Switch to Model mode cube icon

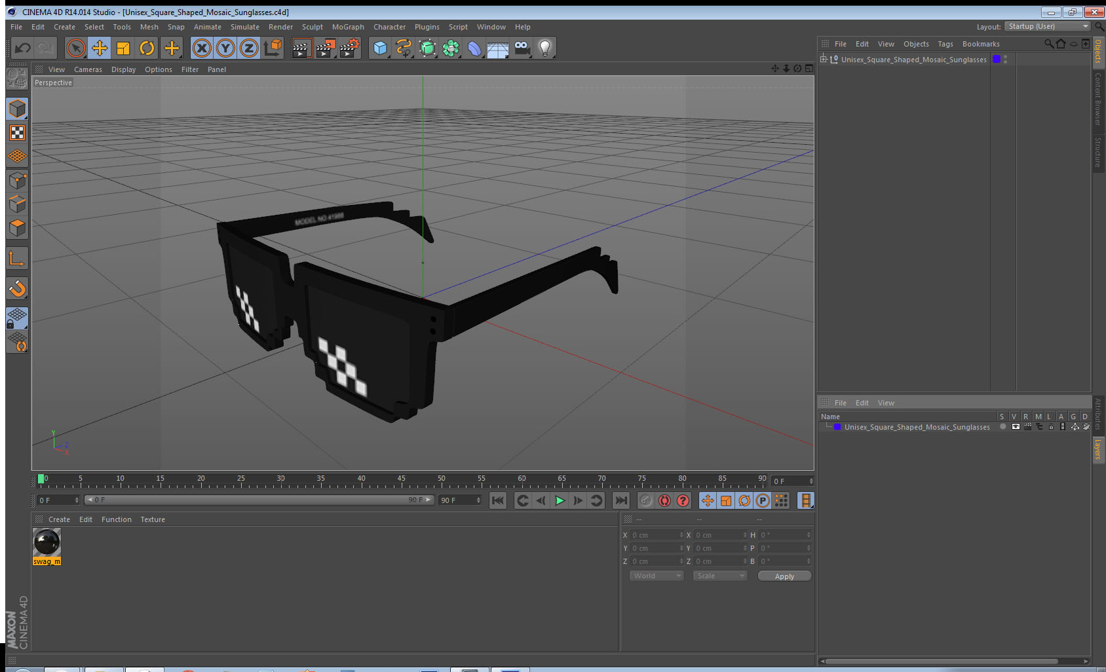pos(17,109)
